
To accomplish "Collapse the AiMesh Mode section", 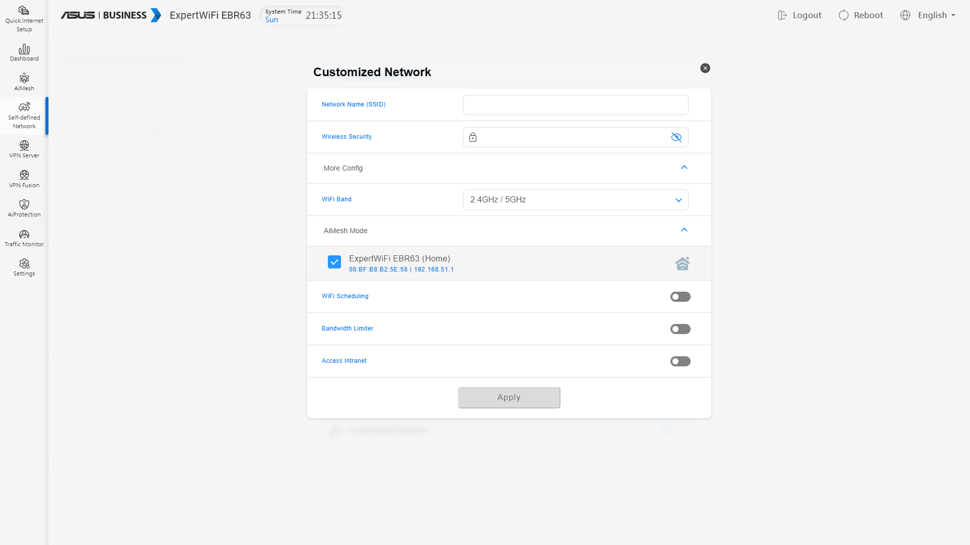I will pyautogui.click(x=684, y=230).
